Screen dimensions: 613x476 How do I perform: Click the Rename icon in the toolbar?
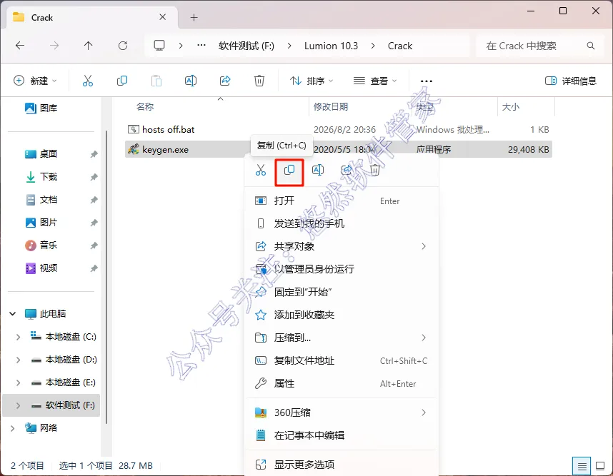(190, 81)
